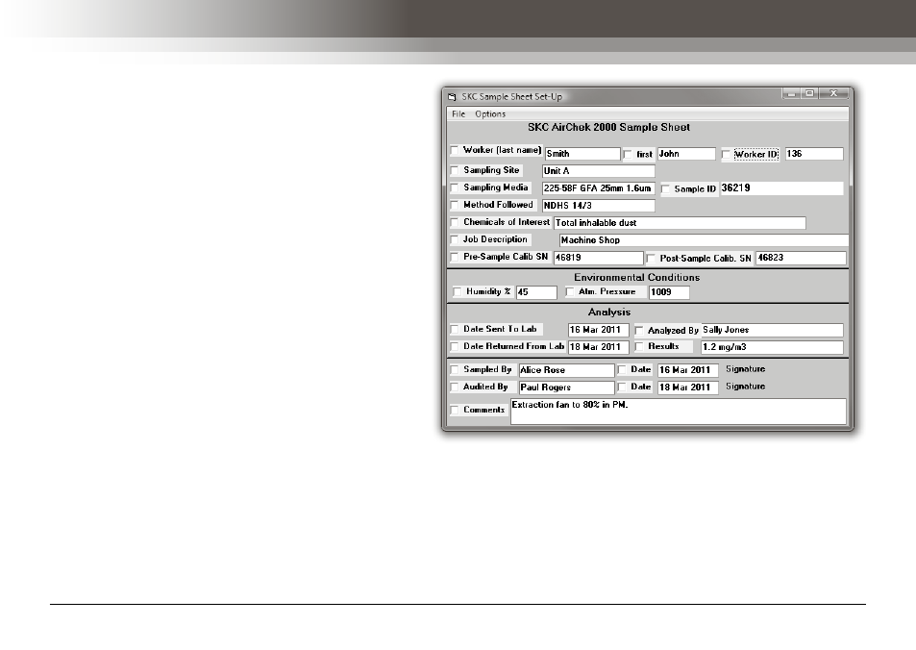Tick the Analyzed By checkbox
Image resolution: width=916 pixels, height=650 pixels.
(639, 331)
